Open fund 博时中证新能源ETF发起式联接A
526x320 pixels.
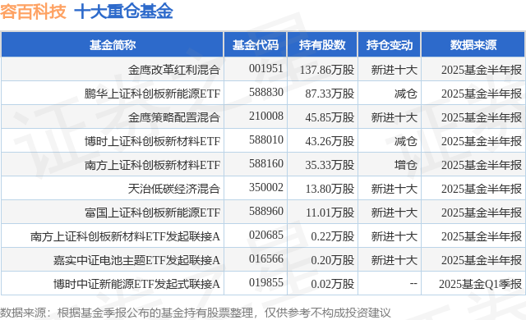pyautogui.click(x=136, y=284)
